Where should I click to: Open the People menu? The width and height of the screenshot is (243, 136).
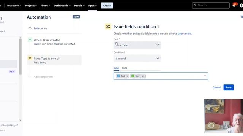pyautogui.click(x=79, y=6)
